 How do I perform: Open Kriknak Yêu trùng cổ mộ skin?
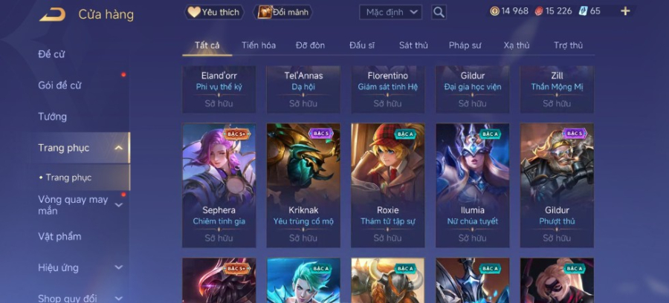click(303, 186)
